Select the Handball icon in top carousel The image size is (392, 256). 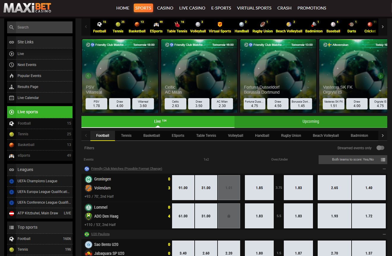pos(242,25)
